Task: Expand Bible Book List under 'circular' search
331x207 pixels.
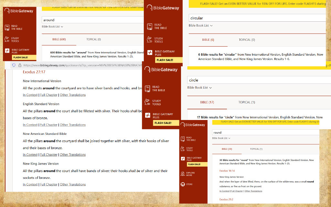Action: [200, 26]
